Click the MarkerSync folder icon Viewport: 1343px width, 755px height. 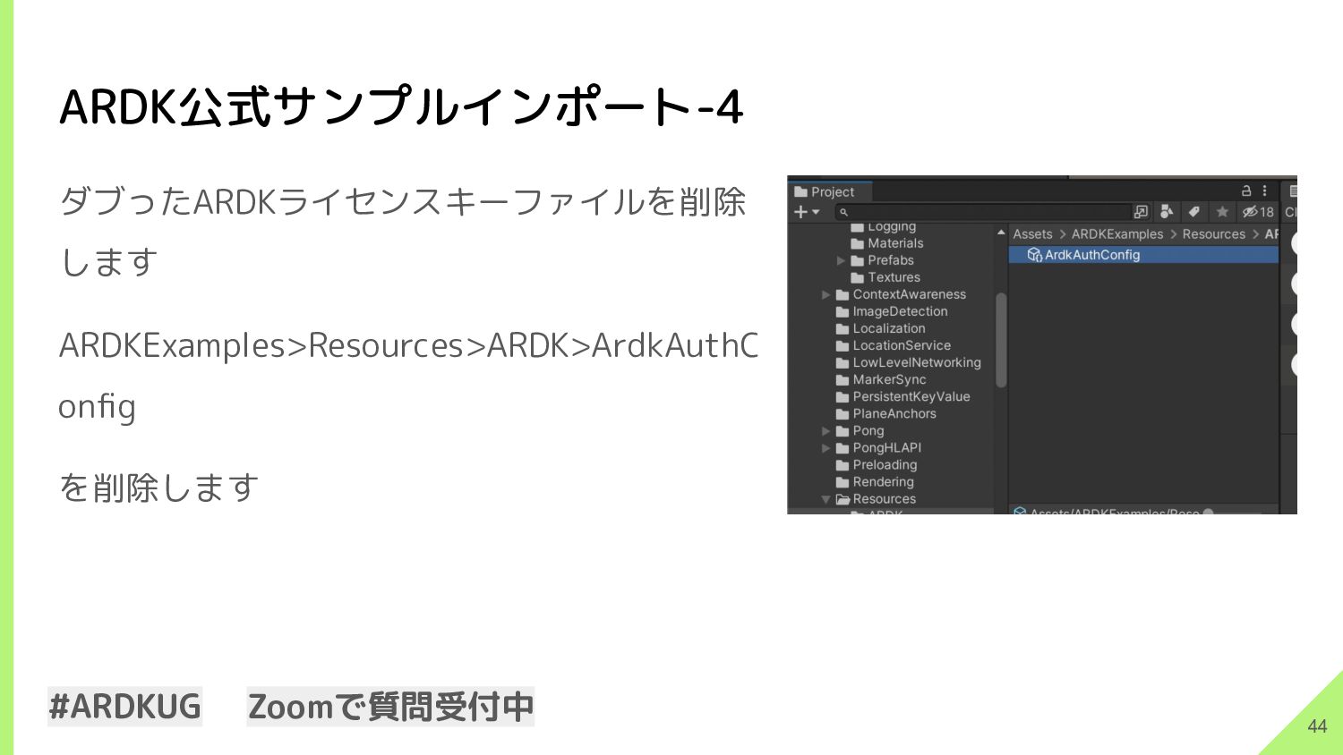pos(843,379)
